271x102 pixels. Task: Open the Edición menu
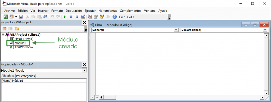pyautogui.click(x=23, y=11)
